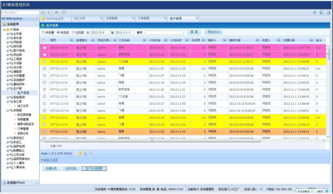333x194 pixels.
Task: Expand the 业务部 tree node
Action: 8,34
